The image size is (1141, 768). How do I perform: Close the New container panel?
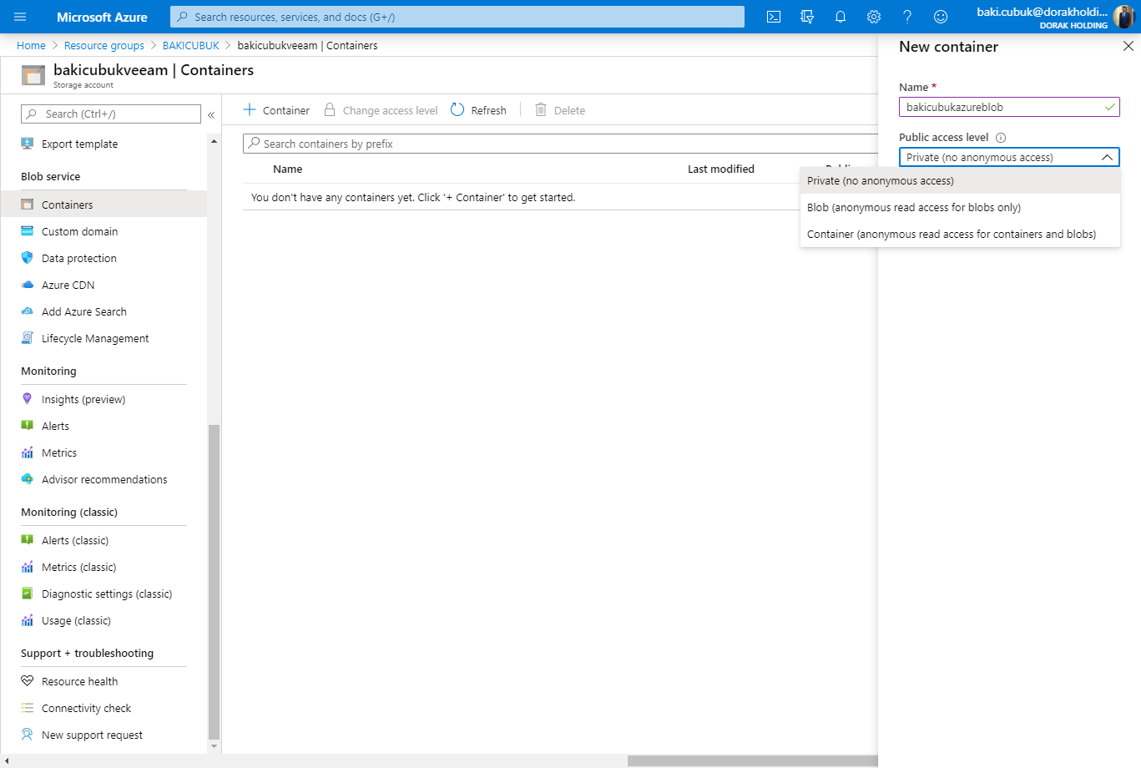coord(1128,47)
